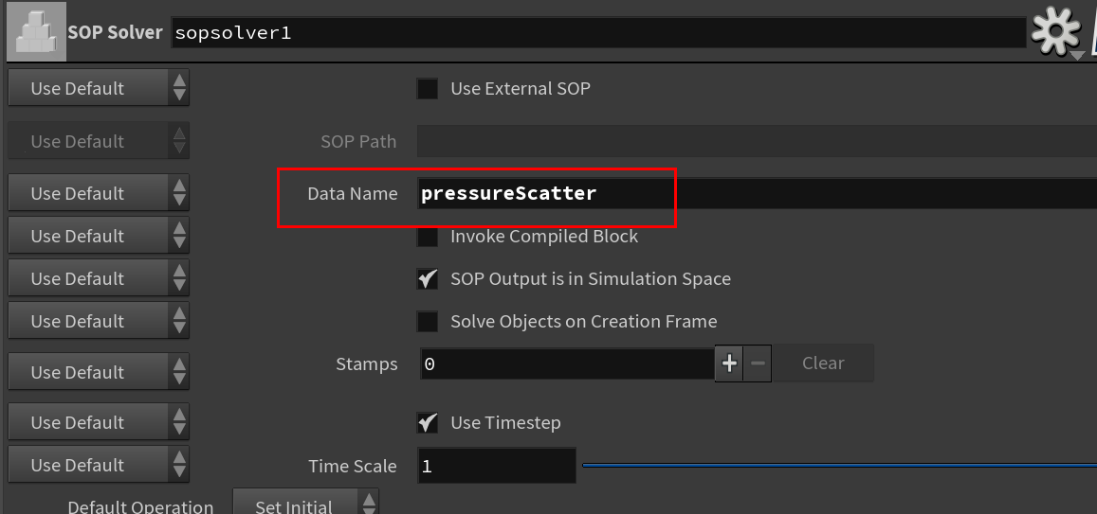Screen dimensions: 1097x514
Task: Click the Stamps count input field
Action: (567, 363)
